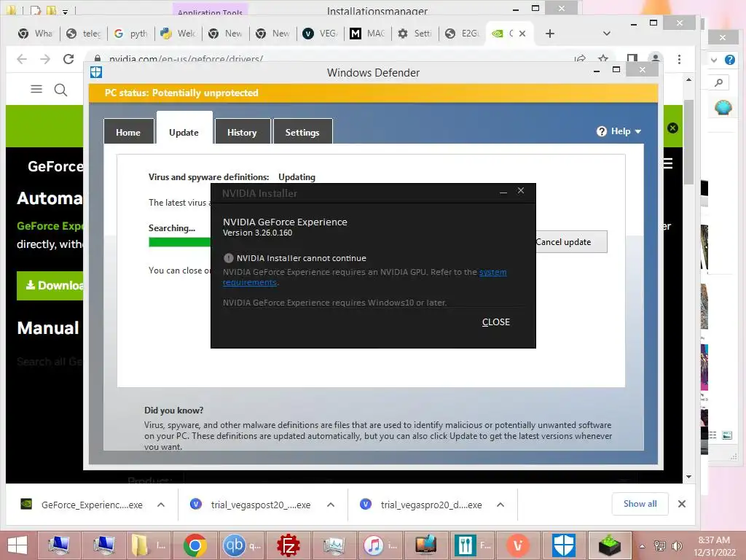The width and height of the screenshot is (746, 560).
Task: Open qBittorrent from the taskbar
Action: coord(240,545)
